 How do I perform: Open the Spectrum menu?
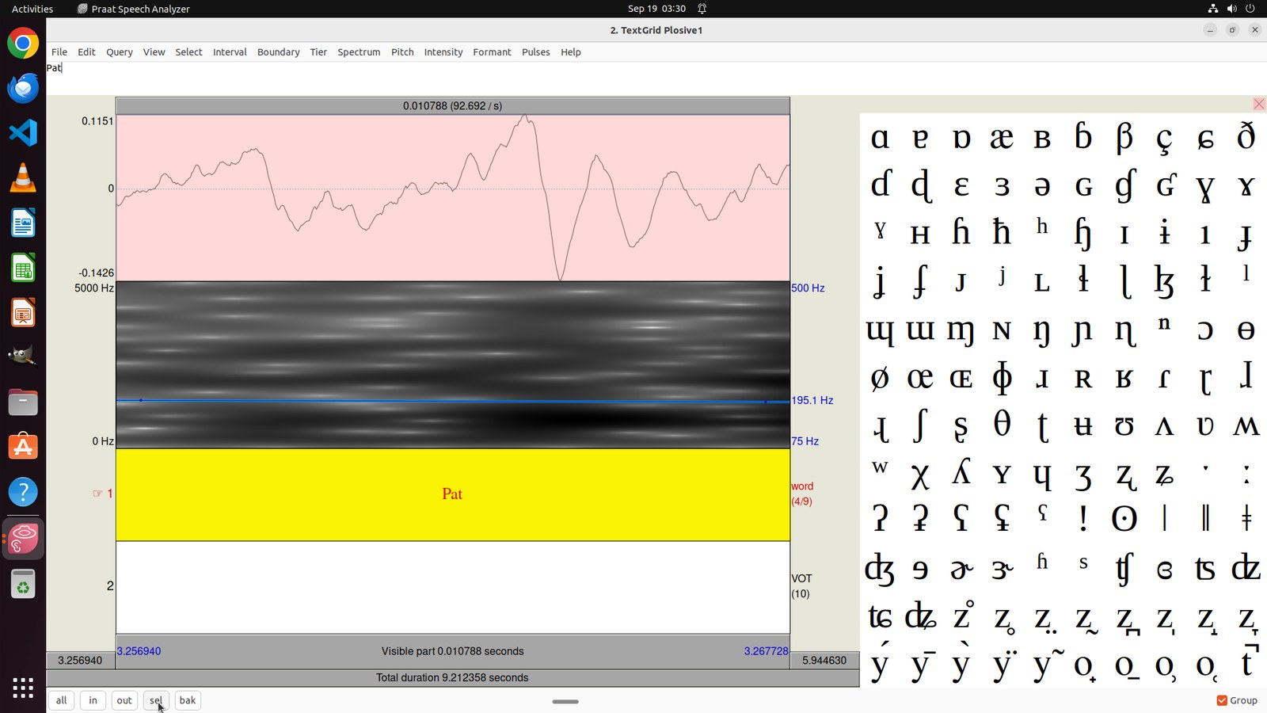point(359,52)
